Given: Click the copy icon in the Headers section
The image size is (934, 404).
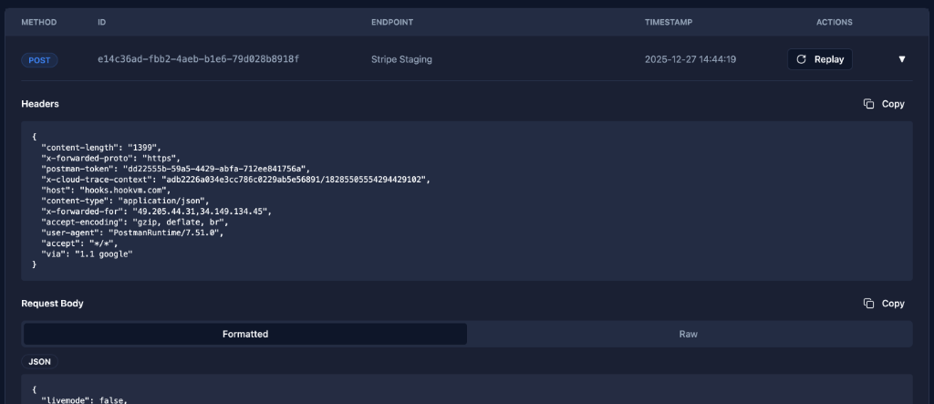Looking at the screenshot, I should click(x=868, y=104).
